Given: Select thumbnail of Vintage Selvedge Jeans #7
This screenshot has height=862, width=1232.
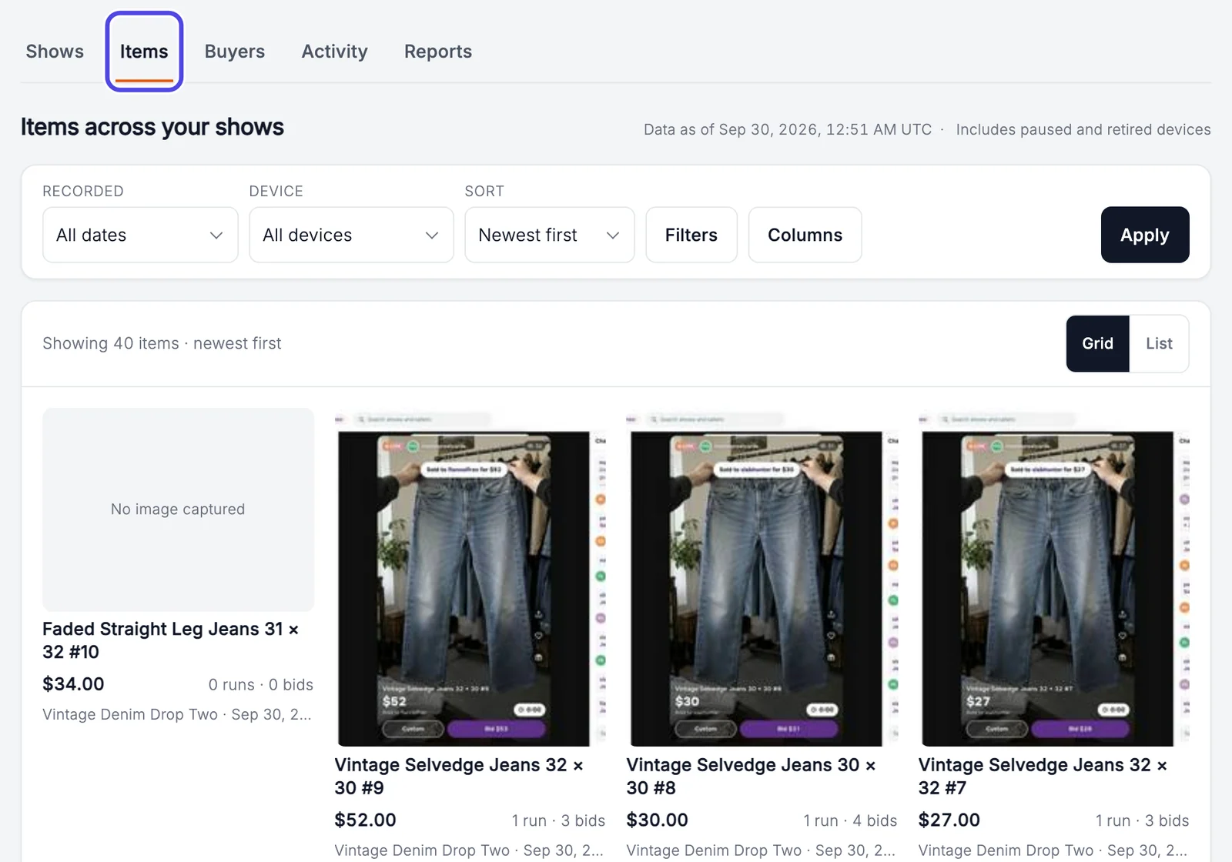Looking at the screenshot, I should pyautogui.click(x=1054, y=578).
